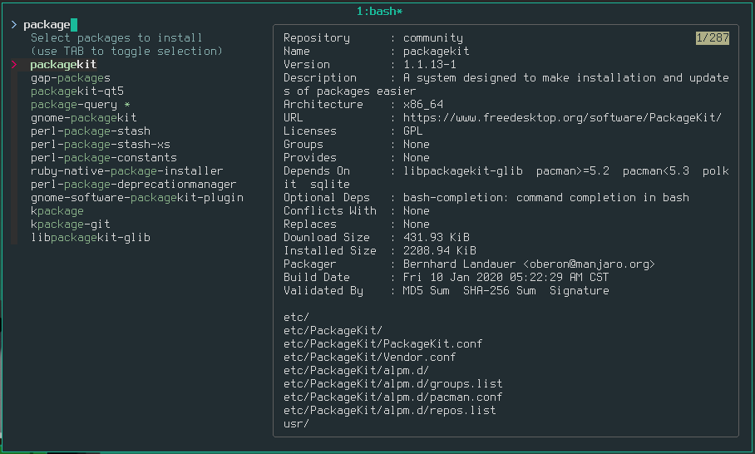Click the Name value 'packagekit' in preview
755x454 pixels.
(437, 51)
